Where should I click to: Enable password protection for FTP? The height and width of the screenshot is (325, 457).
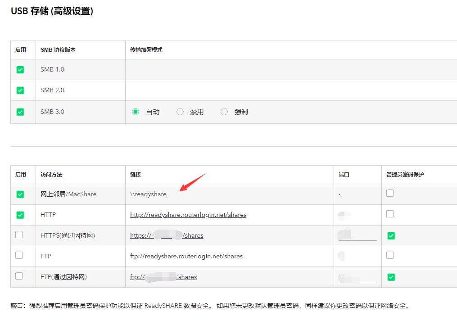pos(391,255)
